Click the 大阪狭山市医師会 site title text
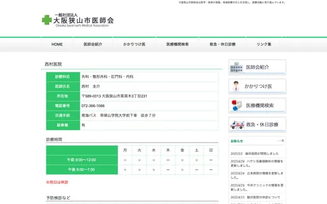 pos(84,21)
